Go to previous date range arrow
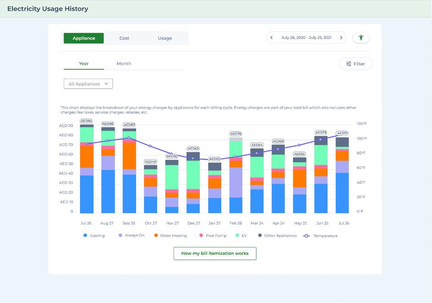The image size is (432, 303). tap(271, 38)
